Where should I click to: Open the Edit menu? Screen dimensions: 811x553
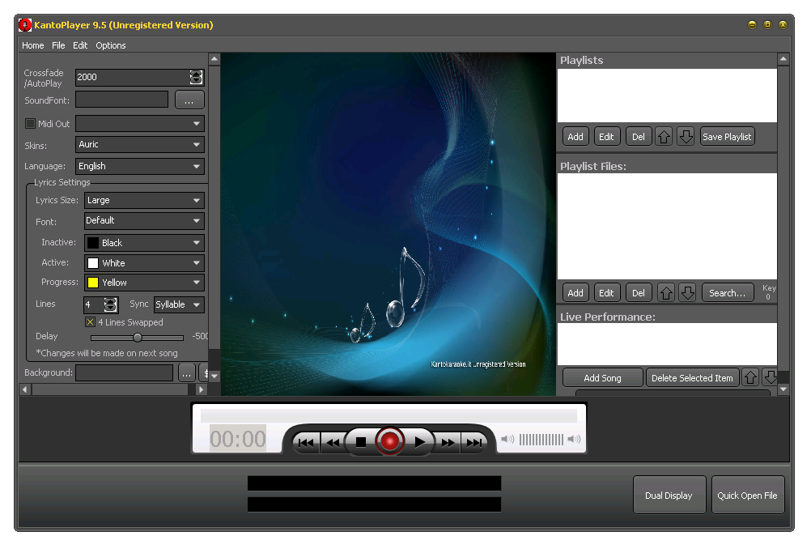pos(80,45)
